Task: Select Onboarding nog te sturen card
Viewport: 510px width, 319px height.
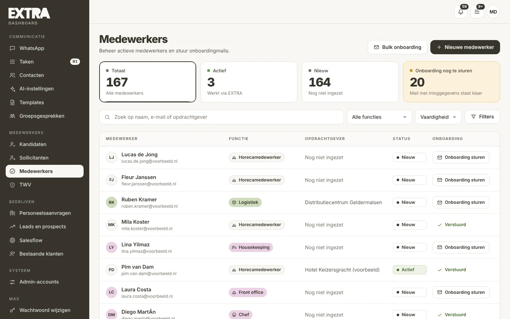Action: pos(452,82)
